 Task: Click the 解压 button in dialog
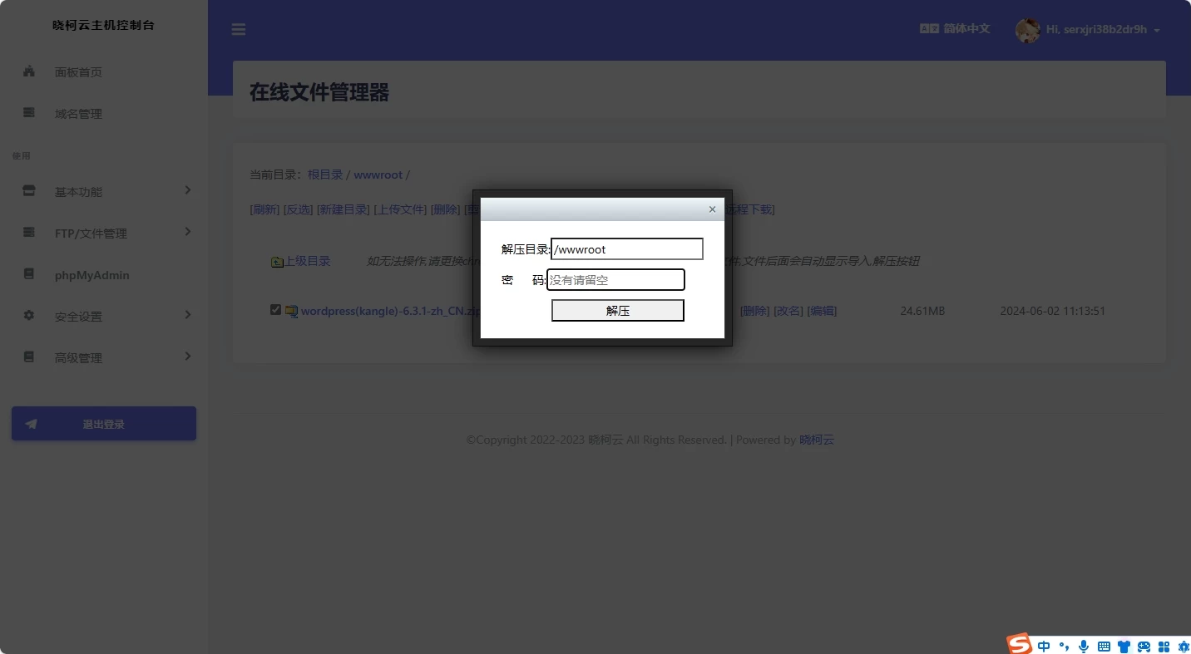click(618, 311)
